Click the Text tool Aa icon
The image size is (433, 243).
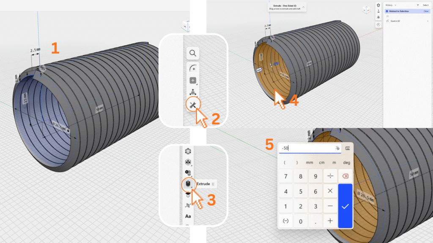pyautogui.click(x=188, y=216)
